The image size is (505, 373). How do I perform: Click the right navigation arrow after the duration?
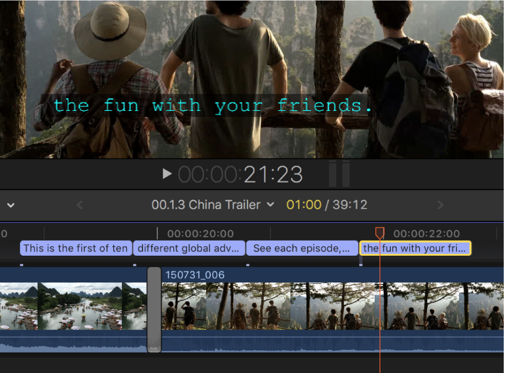[440, 205]
